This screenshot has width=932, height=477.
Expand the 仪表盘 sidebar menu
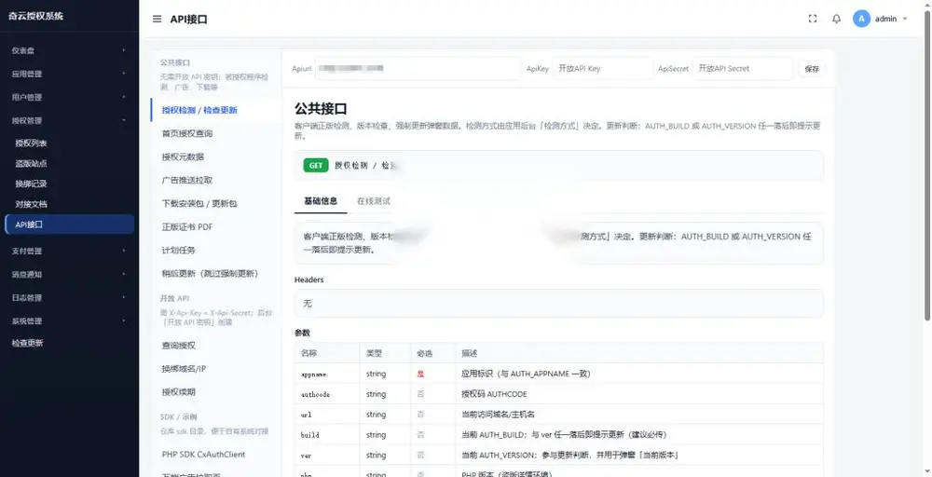pyautogui.click(x=70, y=50)
